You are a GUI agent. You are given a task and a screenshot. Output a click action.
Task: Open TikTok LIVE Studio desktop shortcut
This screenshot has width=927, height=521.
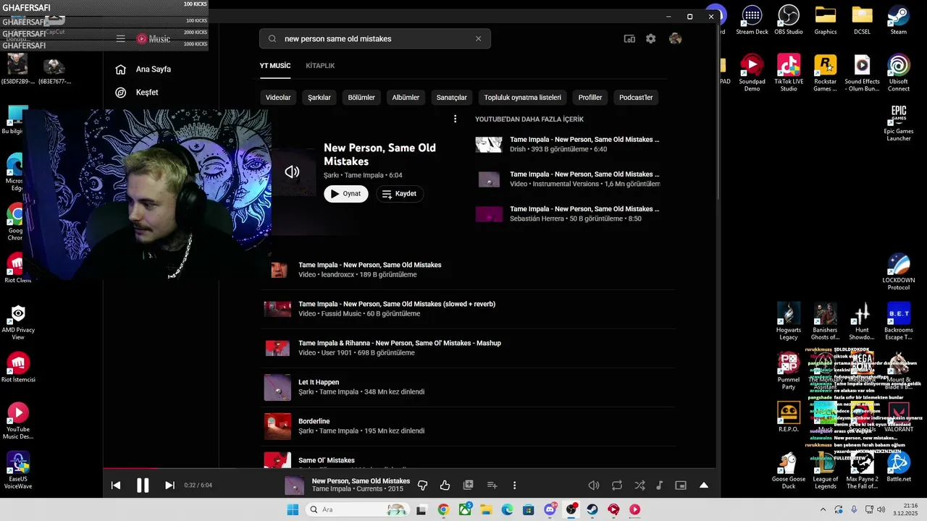789,73
